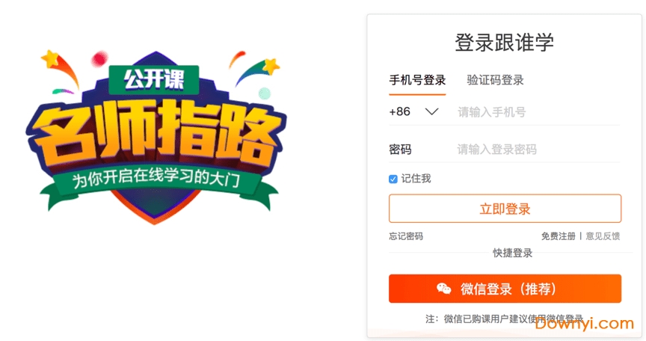Click the yellow star on banner's left

click(51, 58)
